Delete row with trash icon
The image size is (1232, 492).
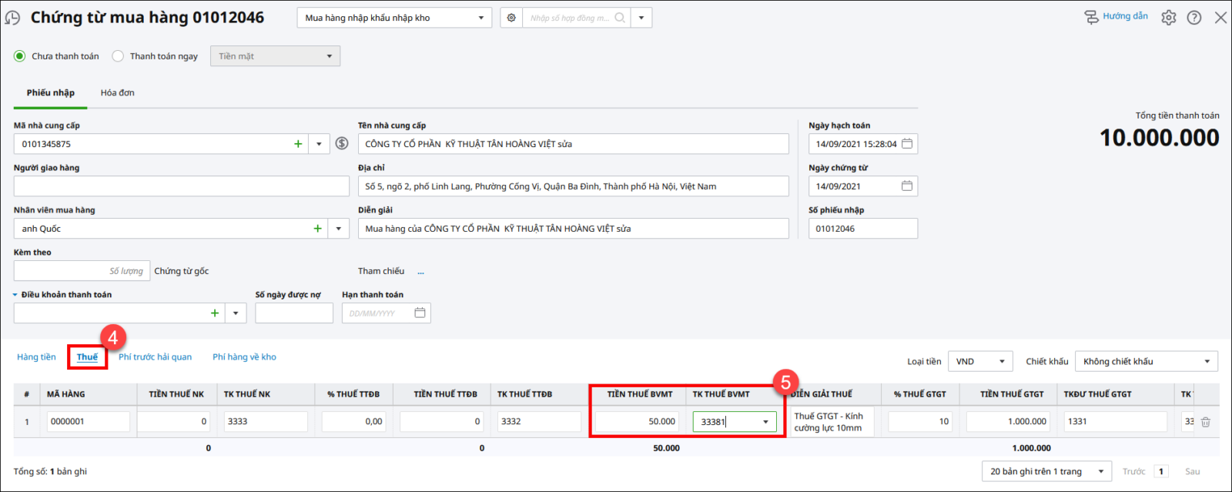coord(1205,422)
